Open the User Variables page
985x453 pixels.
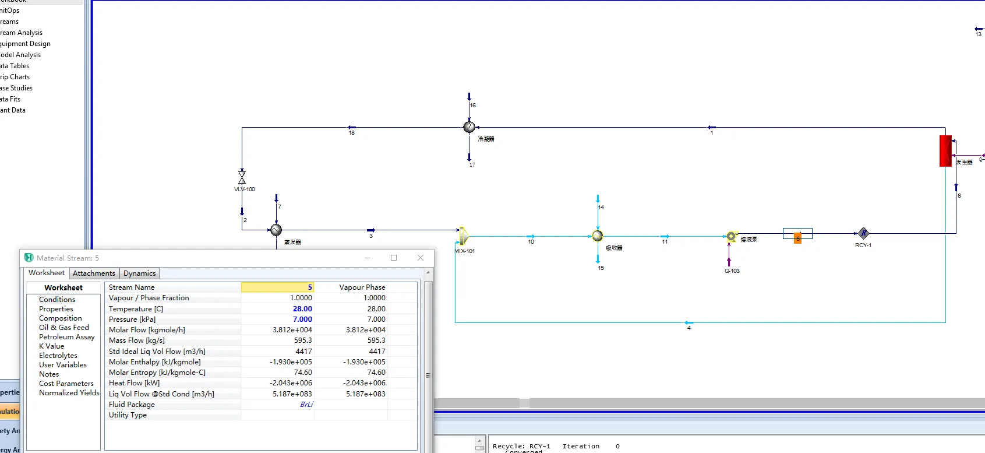point(63,365)
